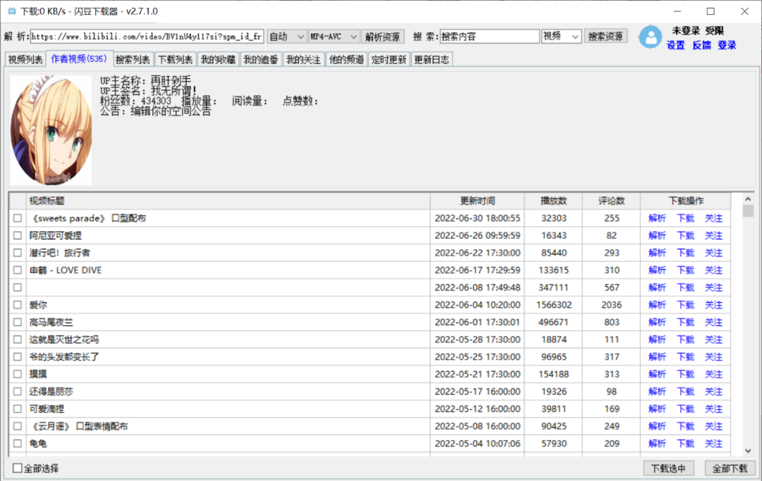
Task: Expand the MP4-AVC format dropdown
Action: click(x=334, y=37)
